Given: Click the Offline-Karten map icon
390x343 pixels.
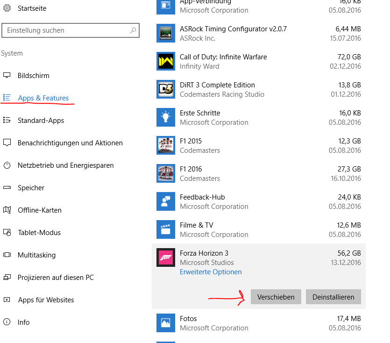Looking at the screenshot, I should click(7, 210).
